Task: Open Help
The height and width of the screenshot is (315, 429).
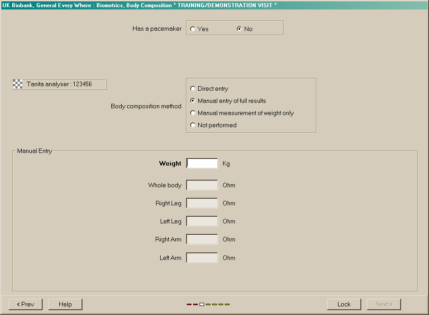Action: pyautogui.click(x=65, y=304)
